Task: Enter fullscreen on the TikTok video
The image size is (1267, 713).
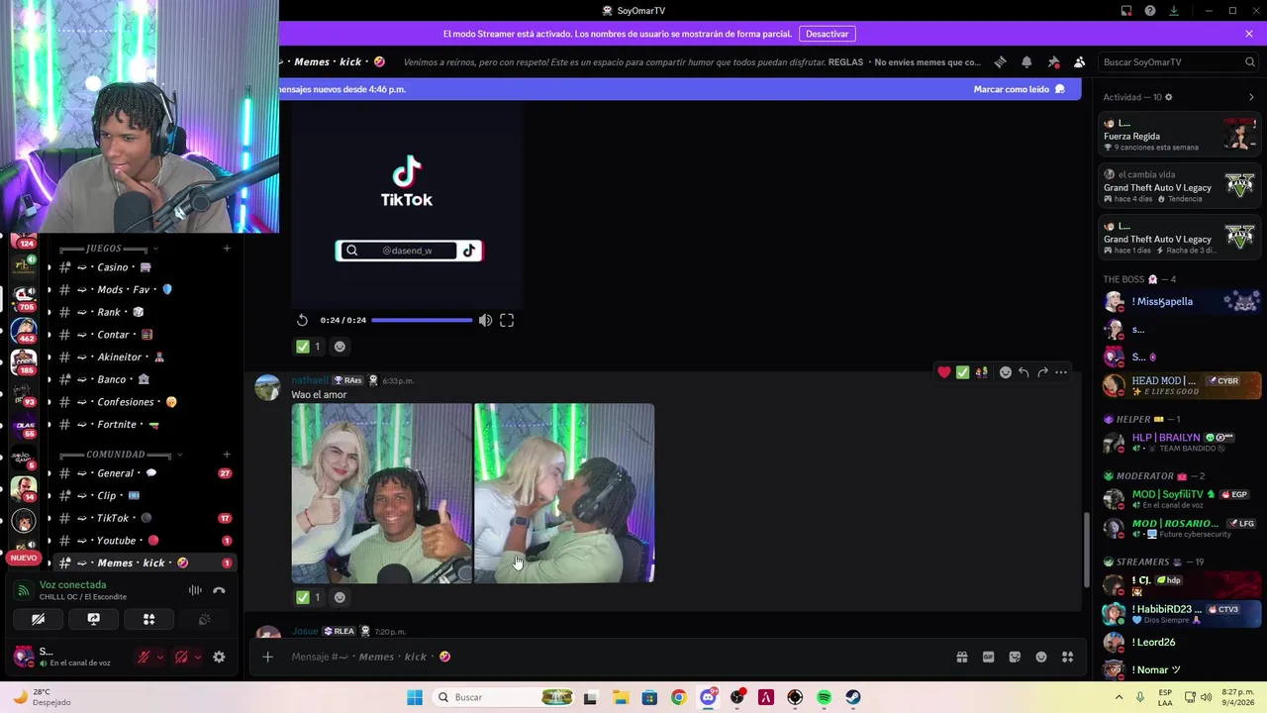Action: pyautogui.click(x=507, y=320)
